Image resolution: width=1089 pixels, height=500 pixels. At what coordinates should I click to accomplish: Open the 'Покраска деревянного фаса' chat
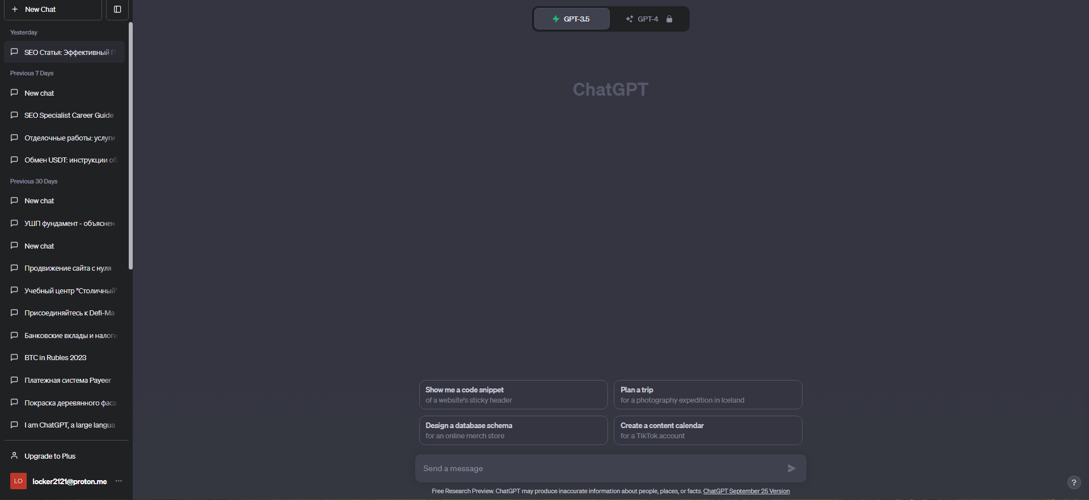tap(64, 403)
